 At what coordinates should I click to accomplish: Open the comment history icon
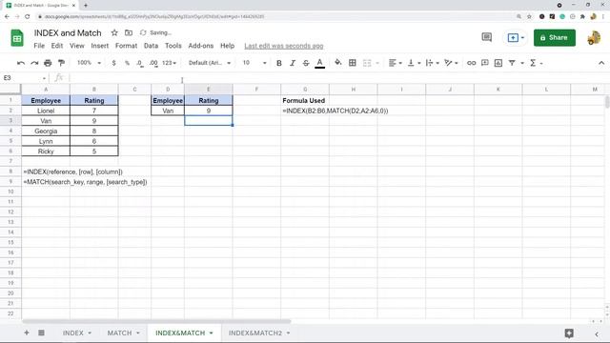487,37
